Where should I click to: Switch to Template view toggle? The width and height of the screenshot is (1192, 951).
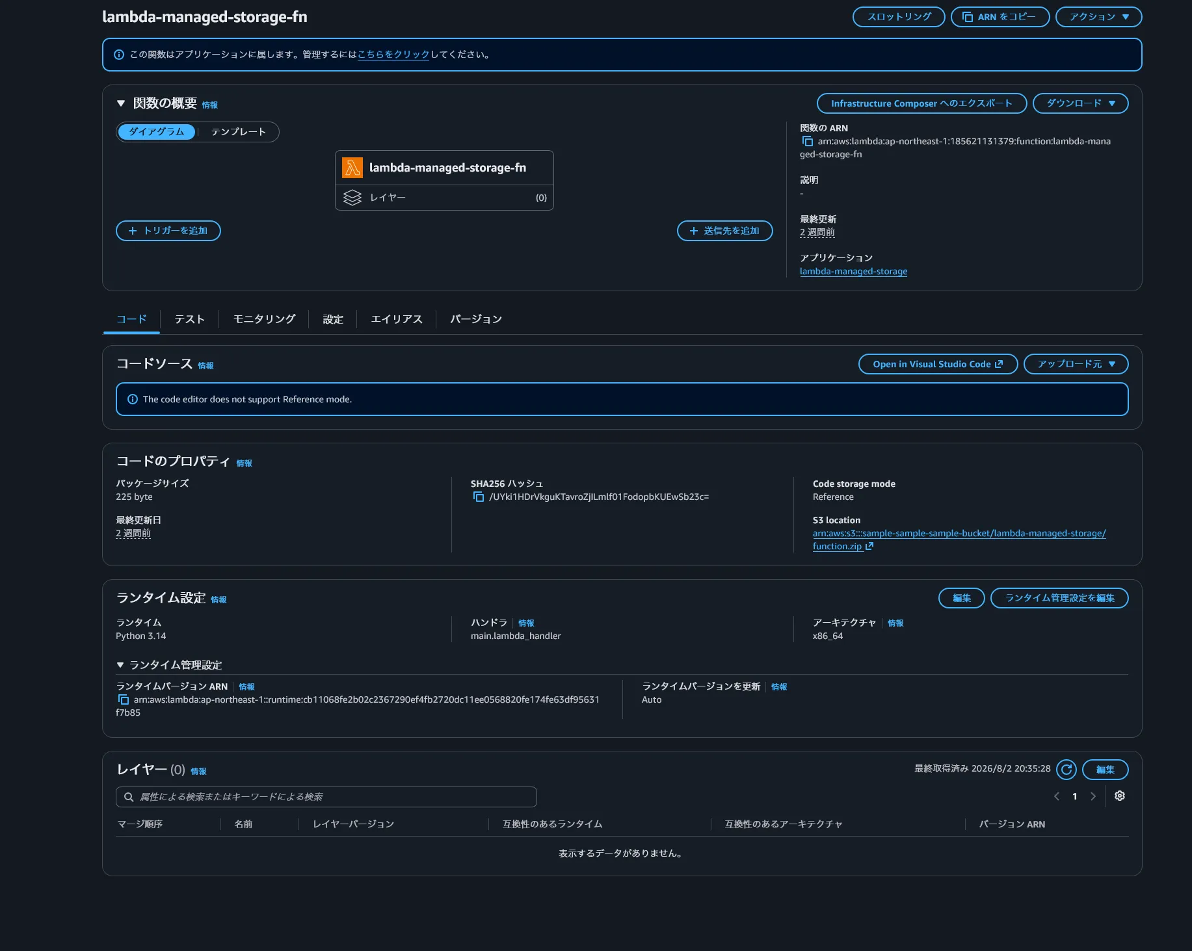[239, 132]
